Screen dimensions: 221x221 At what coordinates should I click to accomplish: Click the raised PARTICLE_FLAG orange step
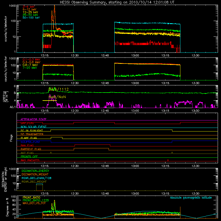coord(91,148)
